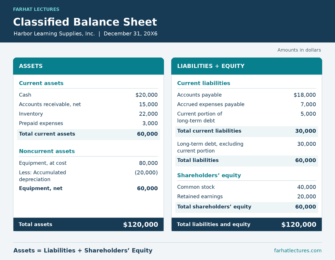Click the Prepaid expenses label
This screenshot has height=260, width=335.
pos(41,123)
